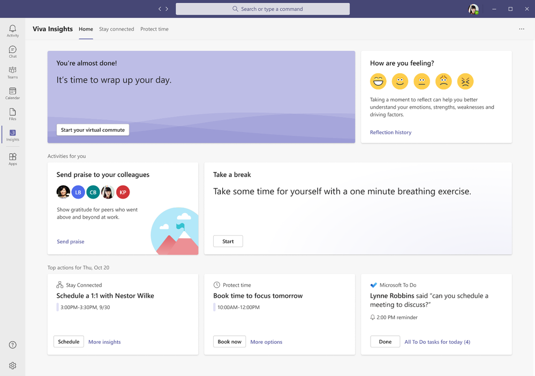Click the Lynne Robbins name text

[392, 296]
